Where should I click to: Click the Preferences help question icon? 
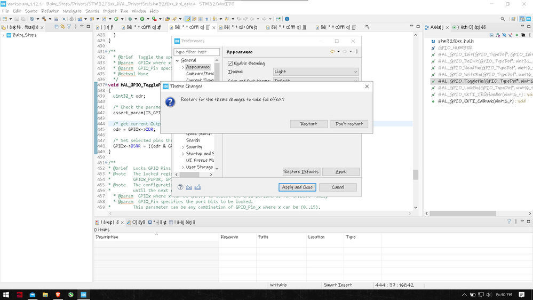180,187
